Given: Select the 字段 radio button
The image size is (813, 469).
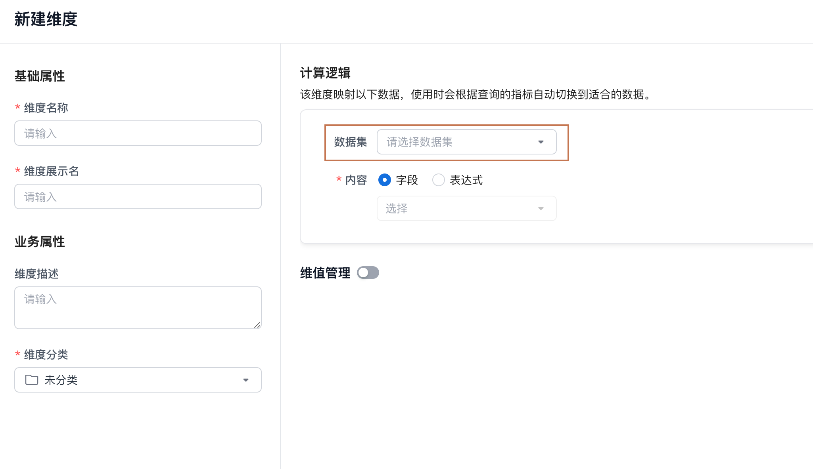Looking at the screenshot, I should click(384, 180).
